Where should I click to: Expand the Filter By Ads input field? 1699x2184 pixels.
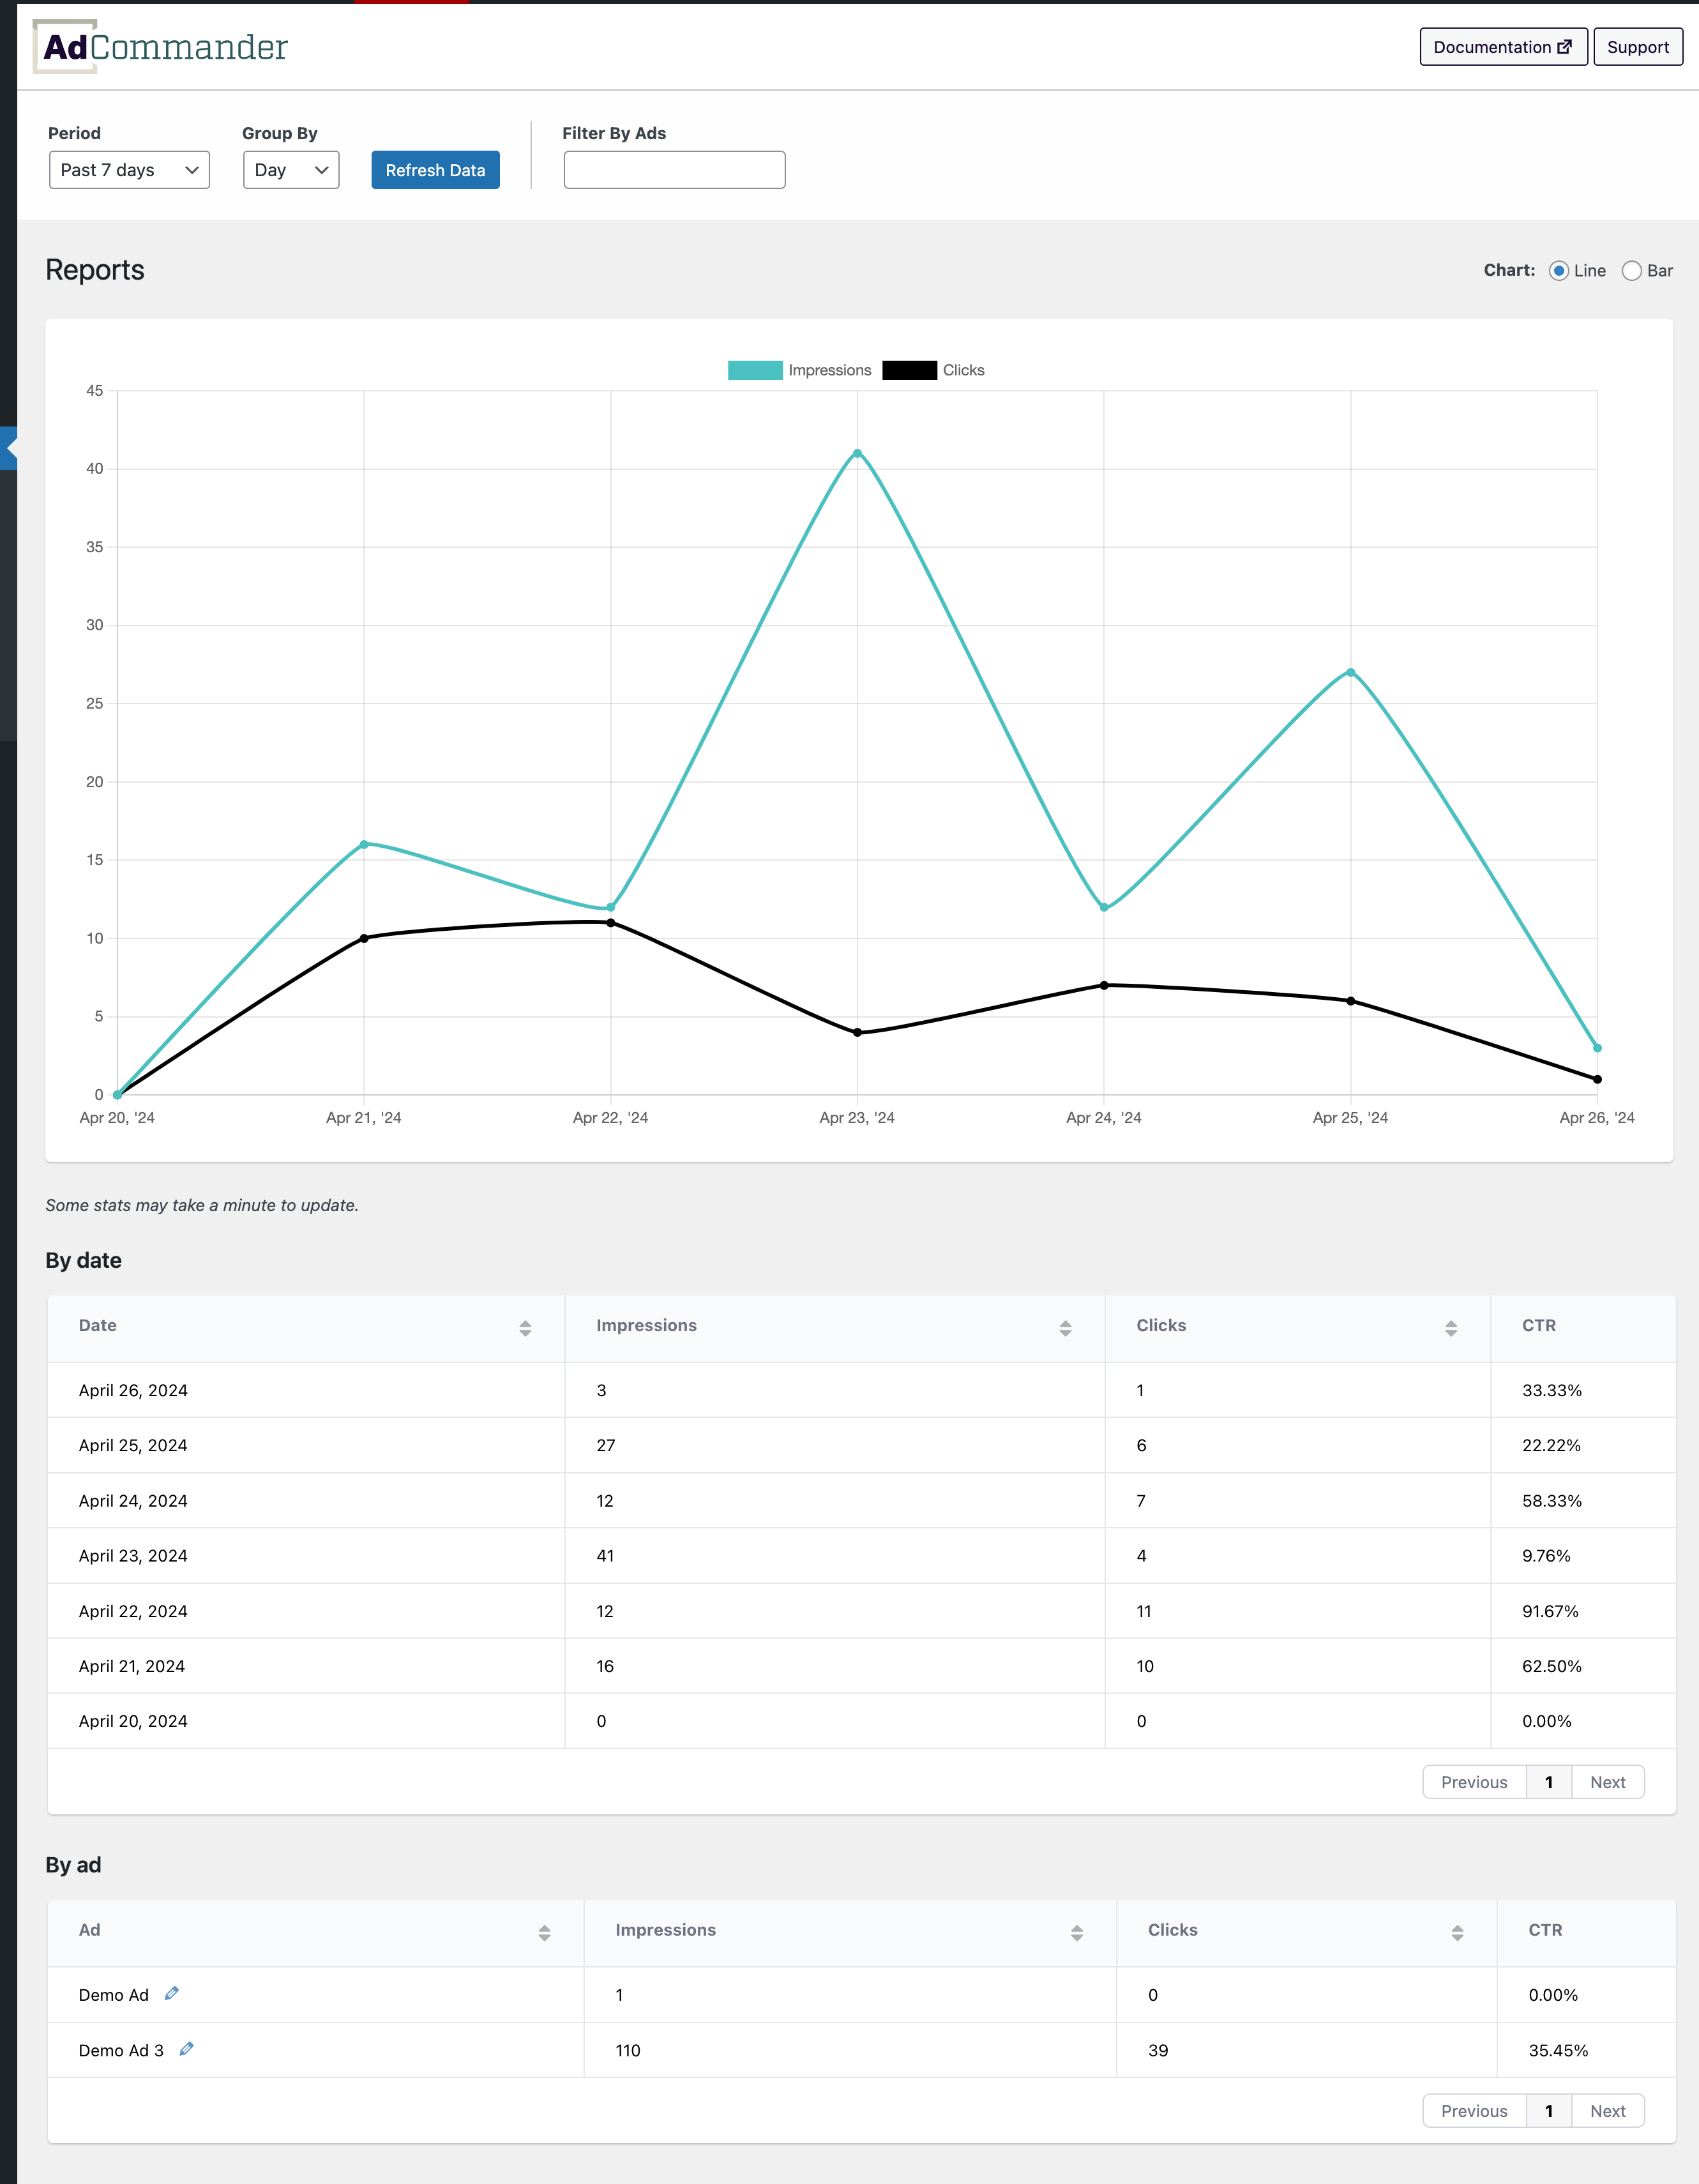coord(674,170)
